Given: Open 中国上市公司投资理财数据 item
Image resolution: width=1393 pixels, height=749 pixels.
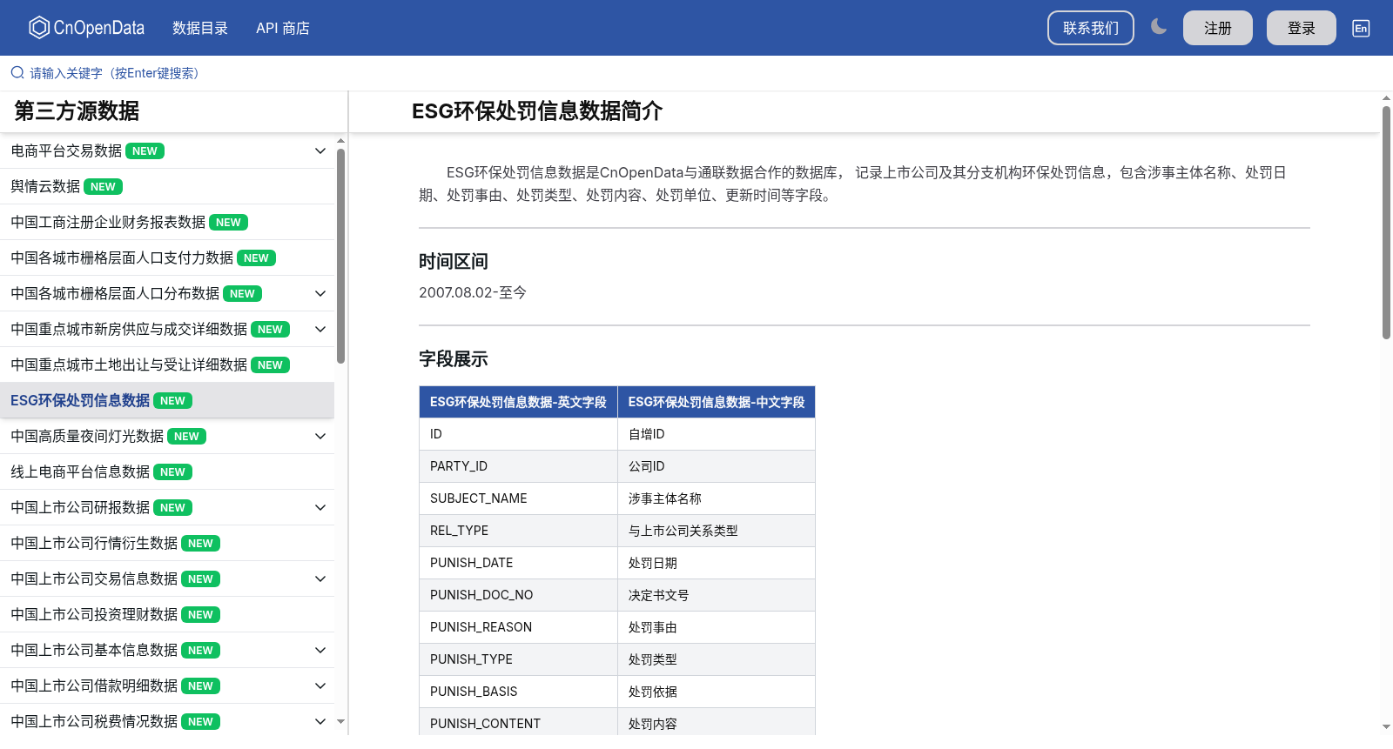Looking at the screenshot, I should 167,615.
